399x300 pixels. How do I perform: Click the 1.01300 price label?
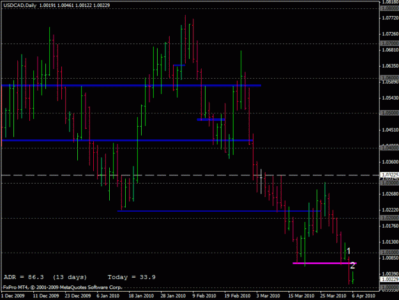pyautogui.click(x=390, y=242)
